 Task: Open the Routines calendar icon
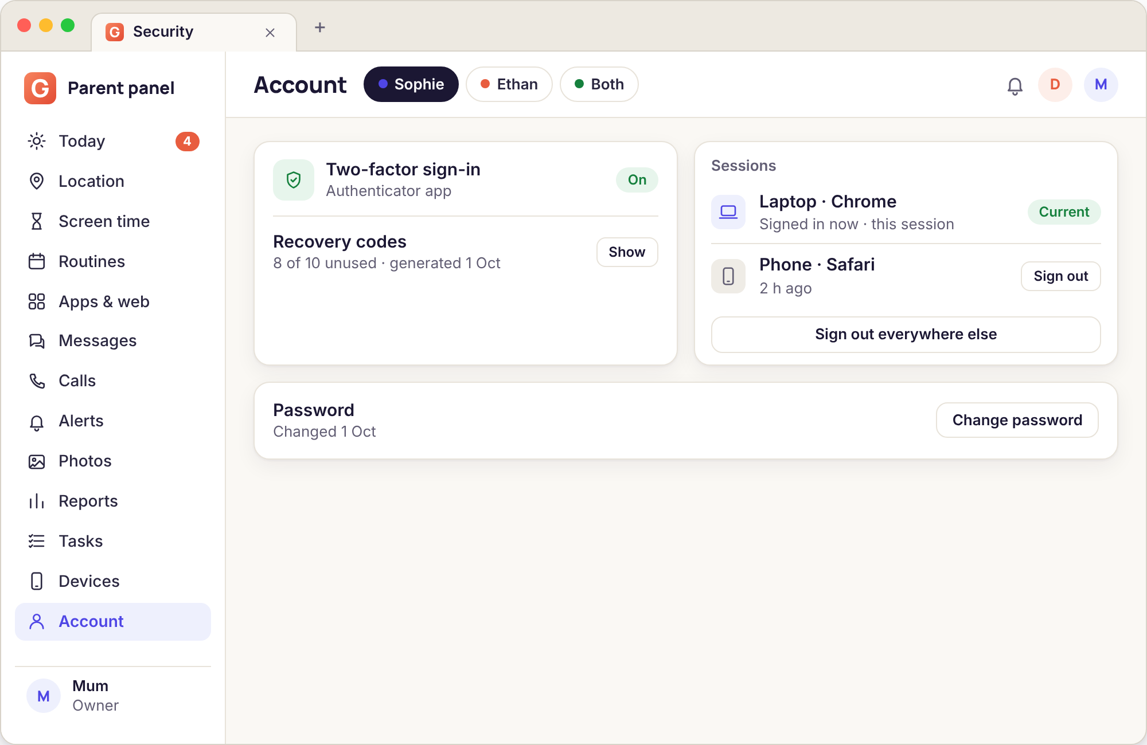[x=37, y=261]
